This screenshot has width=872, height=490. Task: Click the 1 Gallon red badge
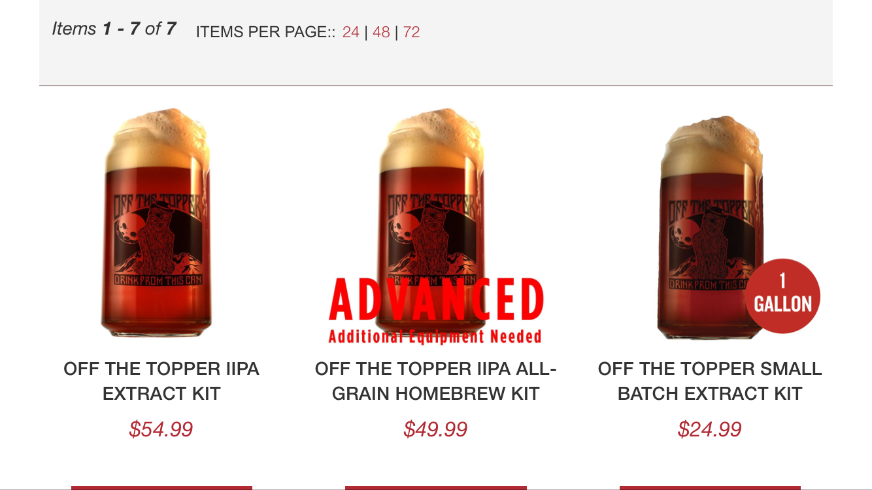tap(782, 296)
